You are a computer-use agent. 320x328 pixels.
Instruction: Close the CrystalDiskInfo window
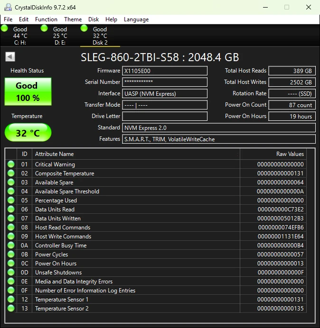click(x=309, y=7)
